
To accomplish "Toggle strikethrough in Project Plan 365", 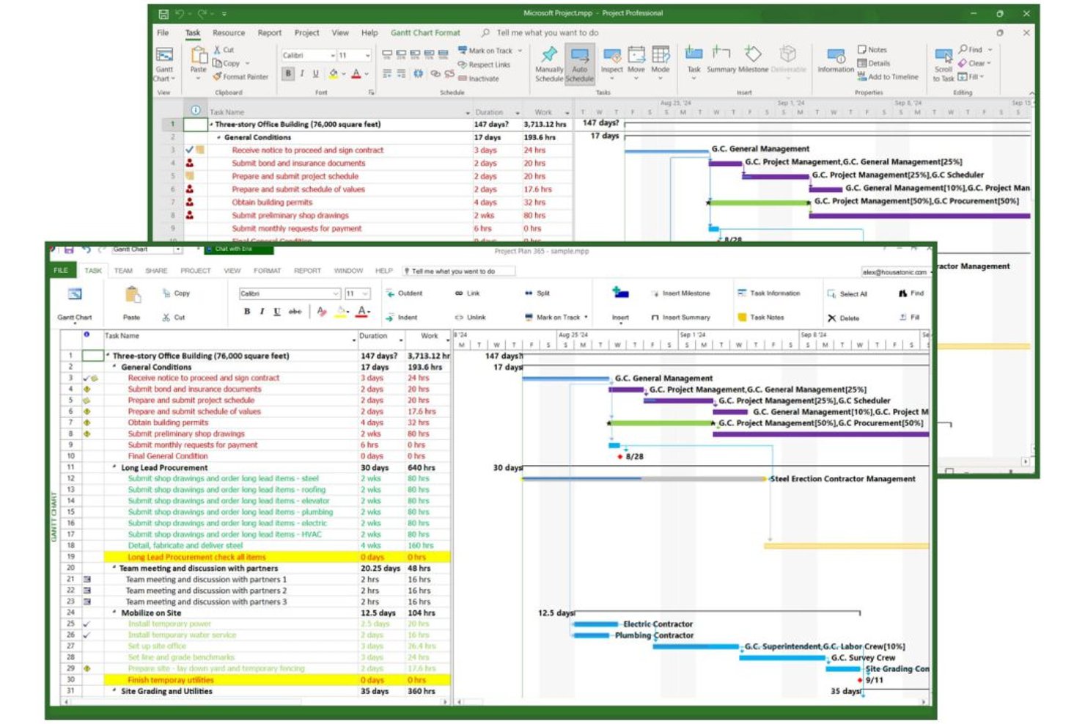I will point(295,312).
